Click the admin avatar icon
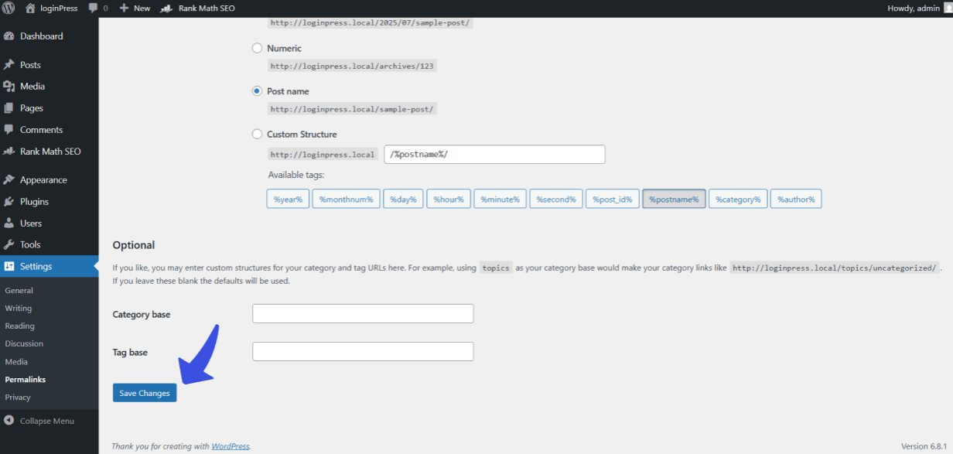The width and height of the screenshot is (953, 454). coord(948,8)
